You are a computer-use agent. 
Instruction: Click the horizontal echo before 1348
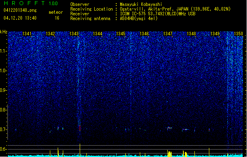point(185,130)
